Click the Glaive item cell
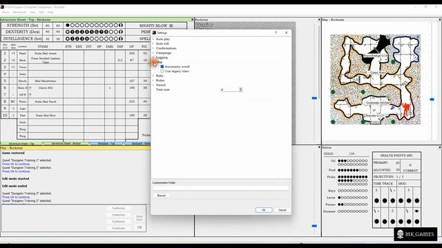 point(46,87)
